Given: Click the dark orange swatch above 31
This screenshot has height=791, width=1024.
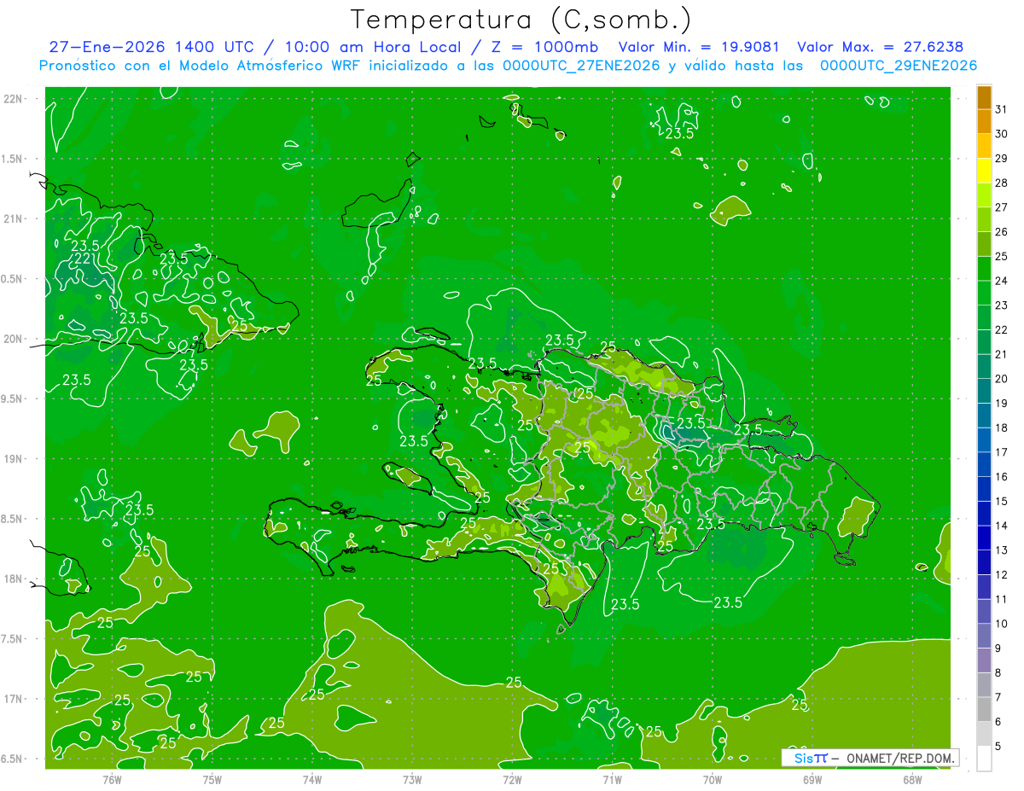Looking at the screenshot, I should click(x=984, y=98).
